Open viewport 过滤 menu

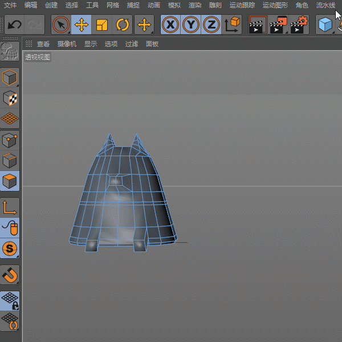(x=132, y=44)
